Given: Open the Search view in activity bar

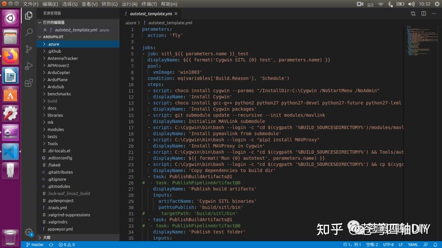Looking at the screenshot, I should (x=29, y=32).
